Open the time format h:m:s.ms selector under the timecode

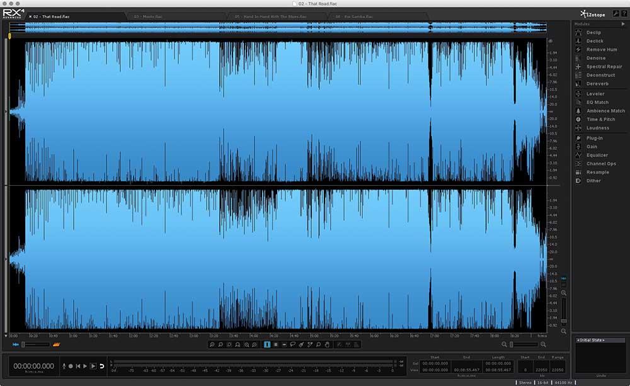pyautogui.click(x=34, y=372)
